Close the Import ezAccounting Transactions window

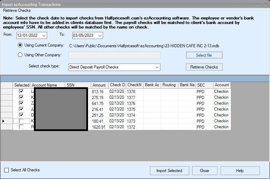pyautogui.click(x=266, y=5)
